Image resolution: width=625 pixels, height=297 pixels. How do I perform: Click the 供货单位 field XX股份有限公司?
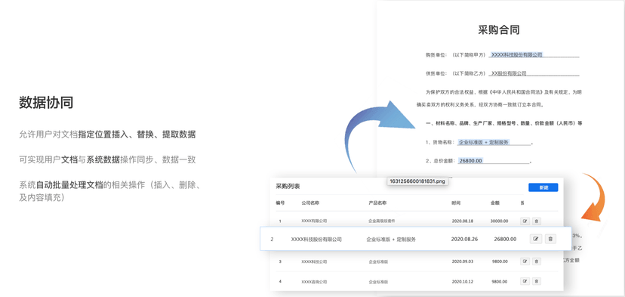point(509,73)
